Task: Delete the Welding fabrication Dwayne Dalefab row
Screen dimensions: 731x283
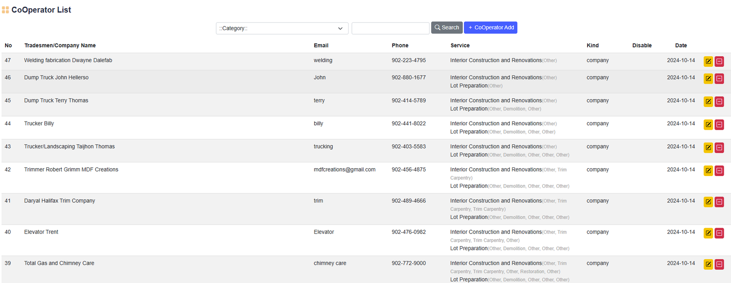Action: [719, 61]
